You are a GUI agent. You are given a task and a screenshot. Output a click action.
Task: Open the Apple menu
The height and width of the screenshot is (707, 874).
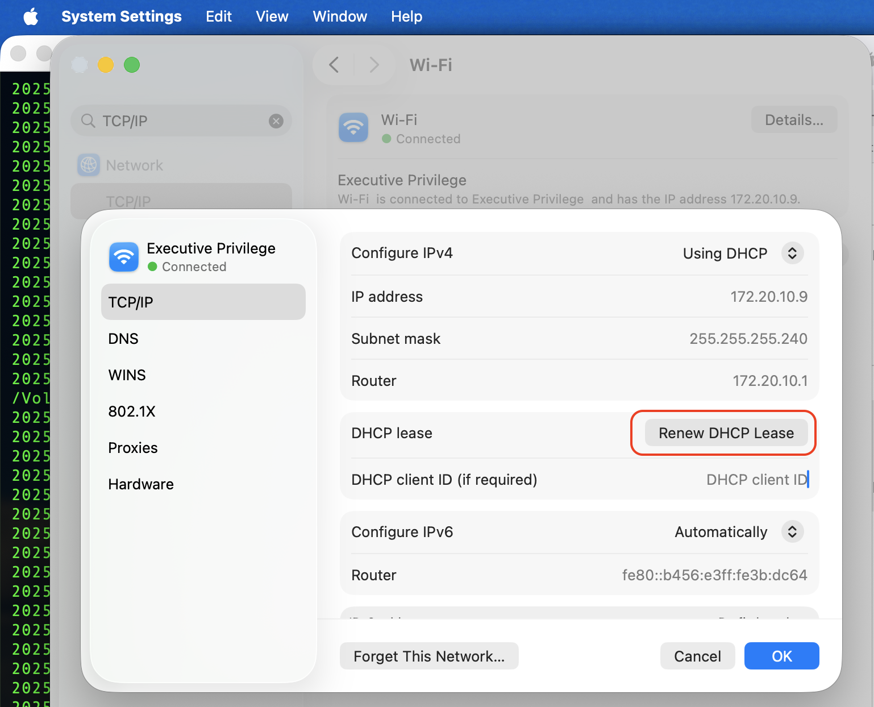[31, 16]
